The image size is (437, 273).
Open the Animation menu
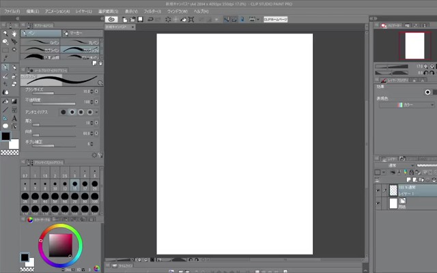(57, 12)
